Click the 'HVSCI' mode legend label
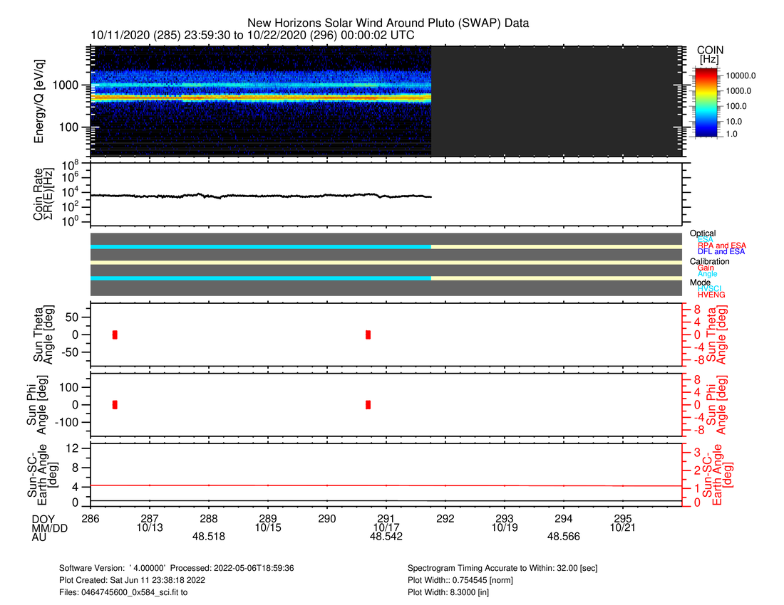 (x=710, y=288)
